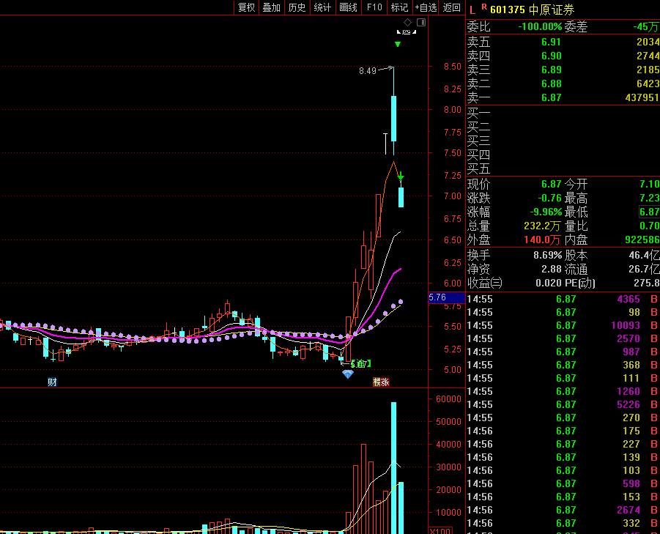Click the green down-triangle marker at chart top
The width and height of the screenshot is (660, 534).
pyautogui.click(x=397, y=45)
